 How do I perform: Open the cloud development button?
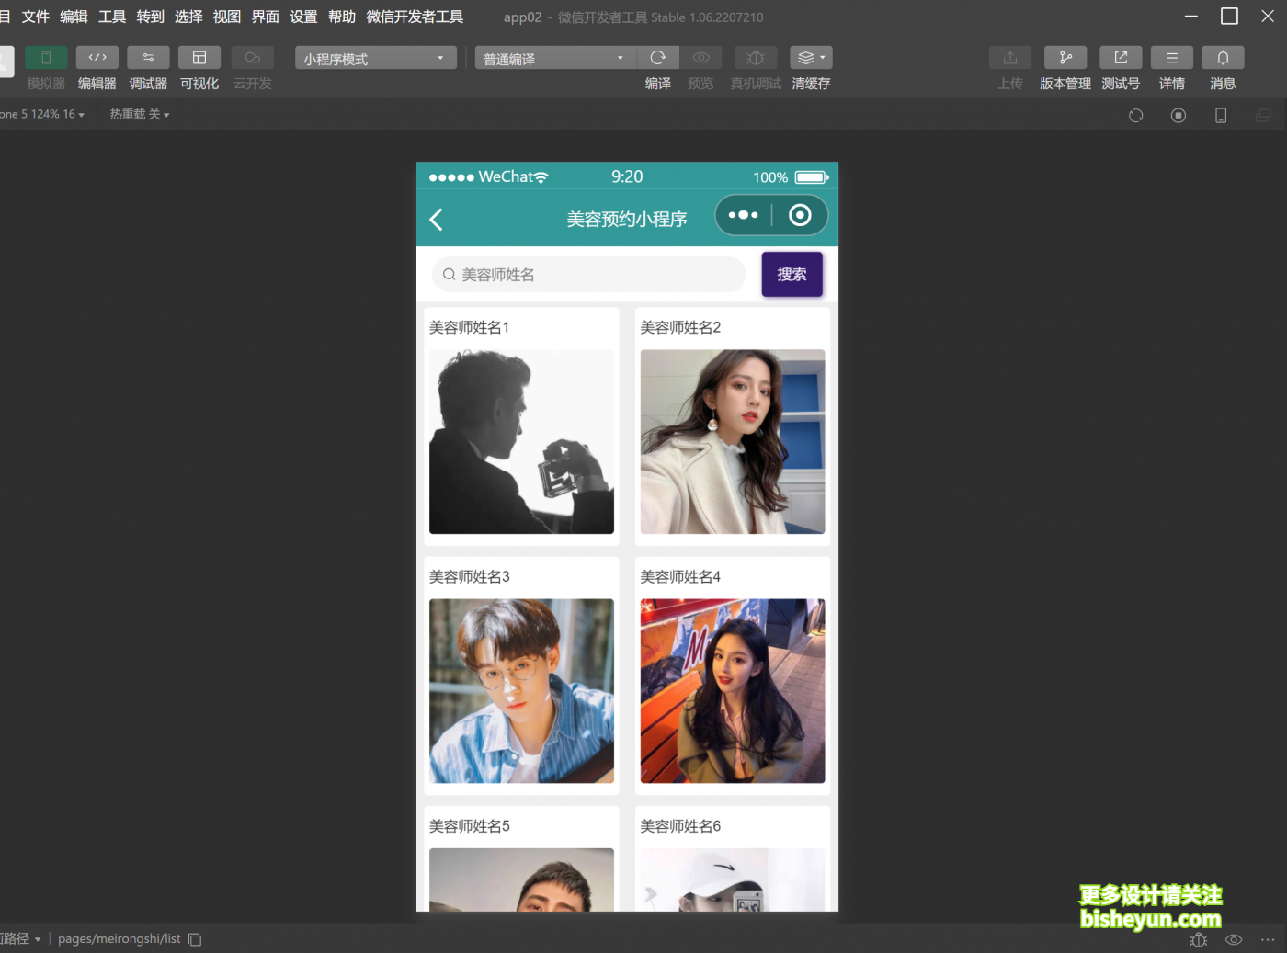(253, 58)
